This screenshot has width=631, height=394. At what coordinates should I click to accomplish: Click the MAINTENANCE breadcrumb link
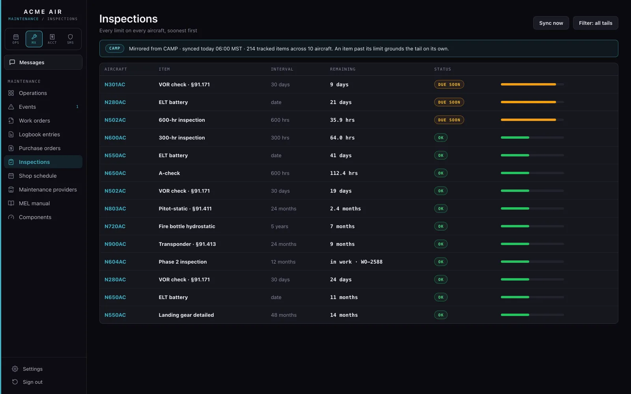24,19
